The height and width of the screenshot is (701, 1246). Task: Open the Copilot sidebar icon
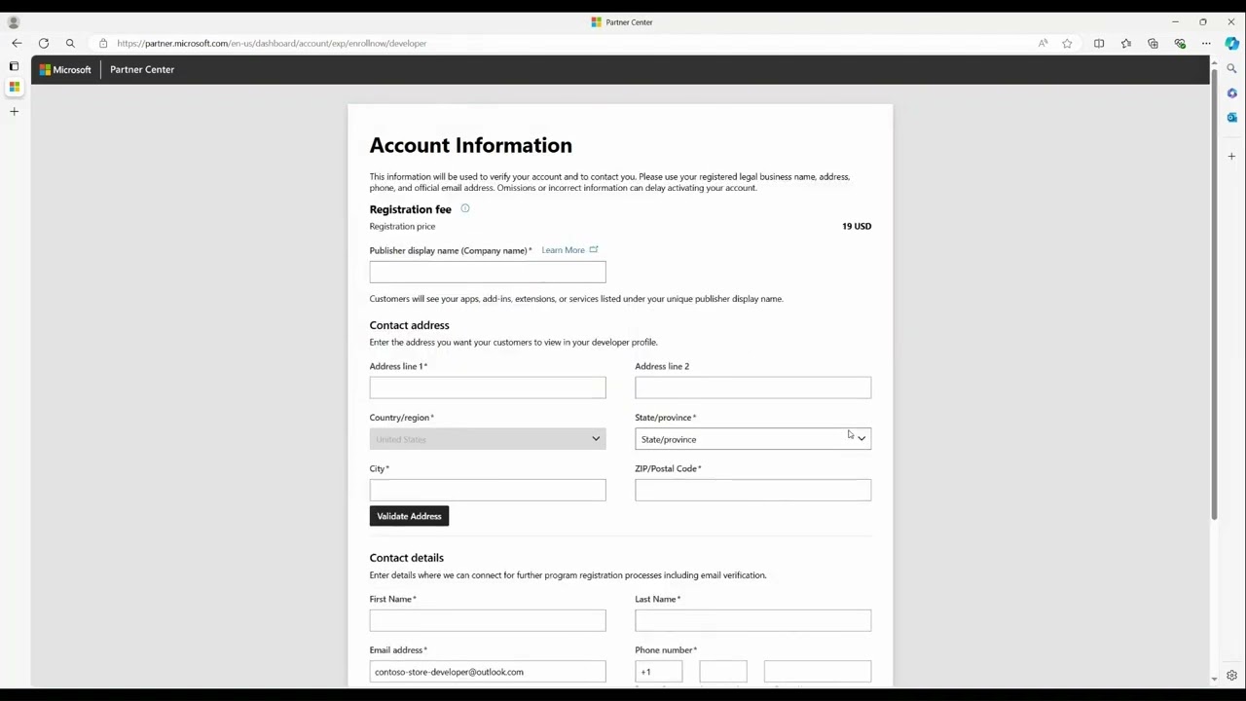(x=1232, y=43)
